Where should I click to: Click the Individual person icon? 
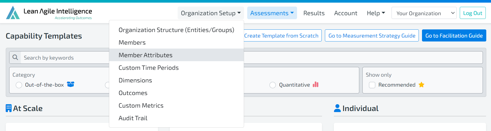(x=337, y=108)
